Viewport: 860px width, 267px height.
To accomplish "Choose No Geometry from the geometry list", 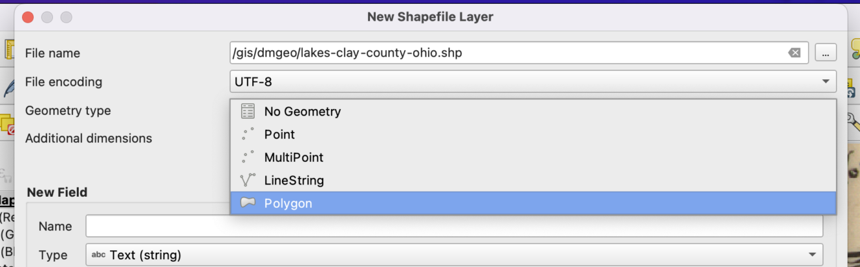I will [302, 112].
